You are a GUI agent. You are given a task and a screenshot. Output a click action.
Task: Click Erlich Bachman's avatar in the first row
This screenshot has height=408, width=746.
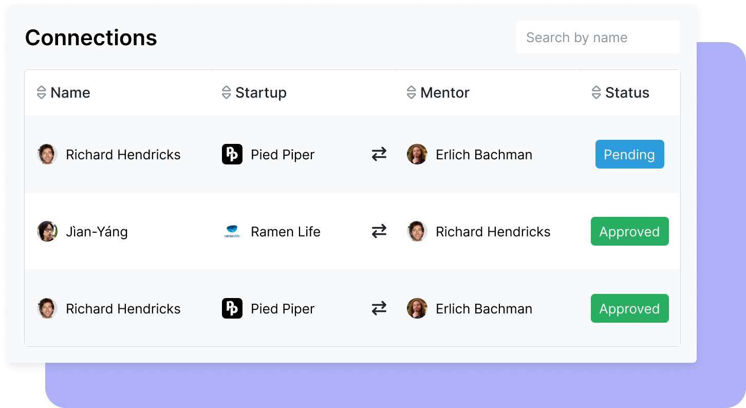click(x=417, y=154)
